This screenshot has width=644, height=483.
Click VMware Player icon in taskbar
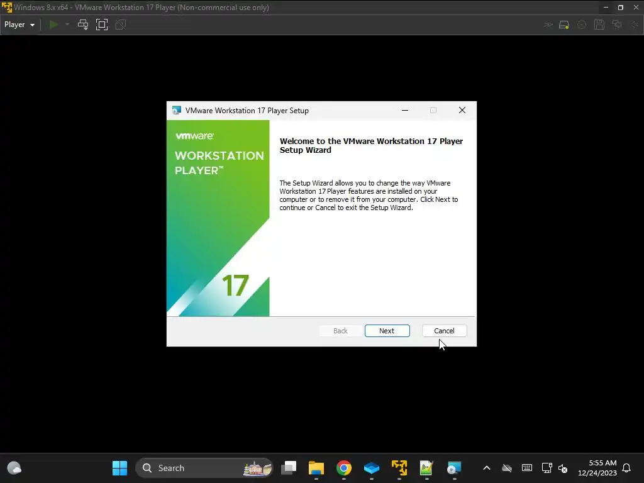399,468
